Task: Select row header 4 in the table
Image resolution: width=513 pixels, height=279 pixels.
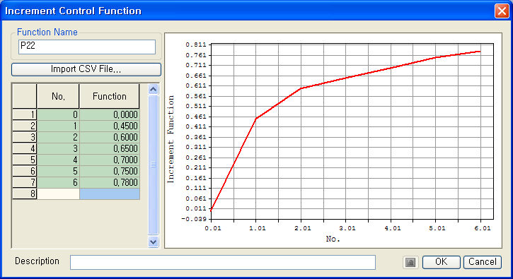Action: 25,148
